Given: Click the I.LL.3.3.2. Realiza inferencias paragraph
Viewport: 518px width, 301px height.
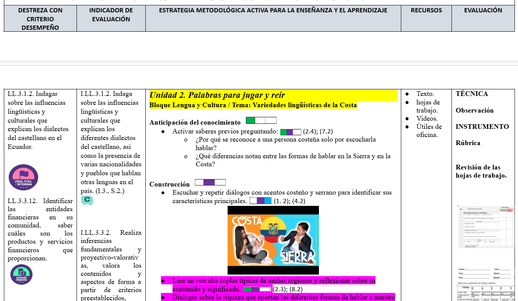Looking at the screenshot, I should 111,265.
